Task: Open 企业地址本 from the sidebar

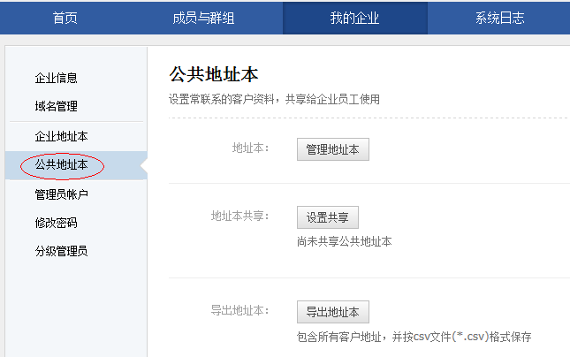Action: click(x=61, y=136)
